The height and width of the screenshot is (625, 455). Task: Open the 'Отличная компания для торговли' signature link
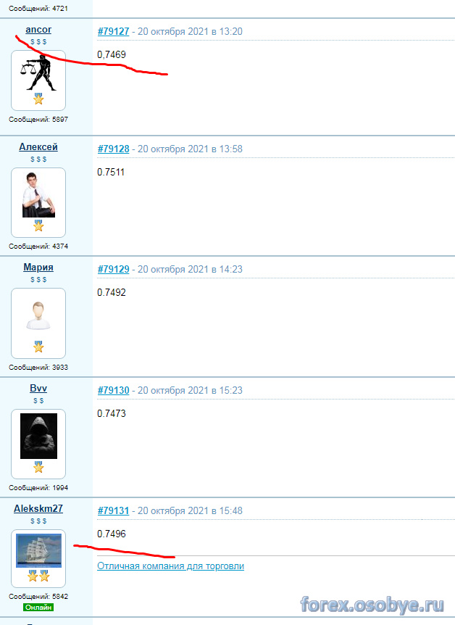pyautogui.click(x=170, y=566)
